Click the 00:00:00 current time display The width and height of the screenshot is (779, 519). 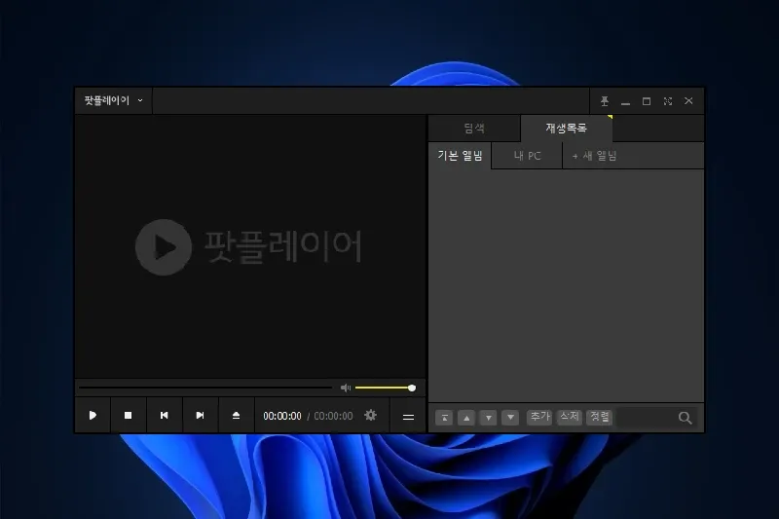[x=282, y=416]
